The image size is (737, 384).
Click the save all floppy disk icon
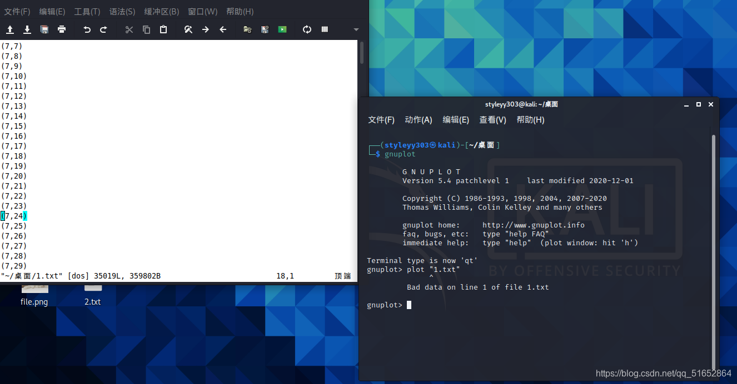[x=44, y=29]
